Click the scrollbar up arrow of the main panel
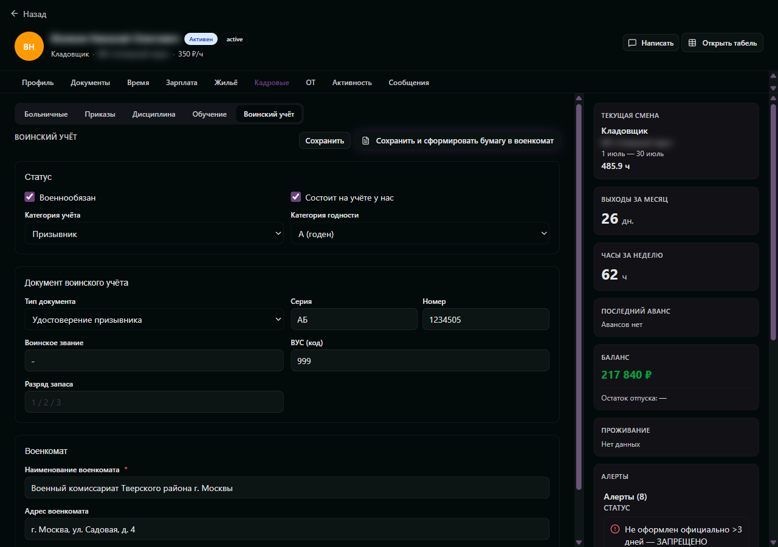Image resolution: width=778 pixels, height=547 pixels. [x=579, y=98]
